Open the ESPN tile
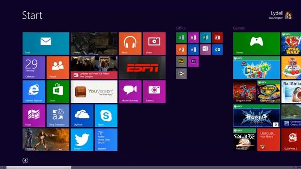This screenshot has height=169, width=301. (142, 68)
